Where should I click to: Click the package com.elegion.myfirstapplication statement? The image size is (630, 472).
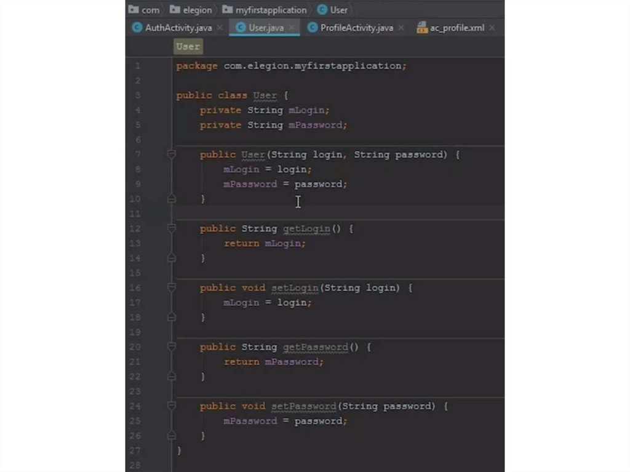click(291, 65)
